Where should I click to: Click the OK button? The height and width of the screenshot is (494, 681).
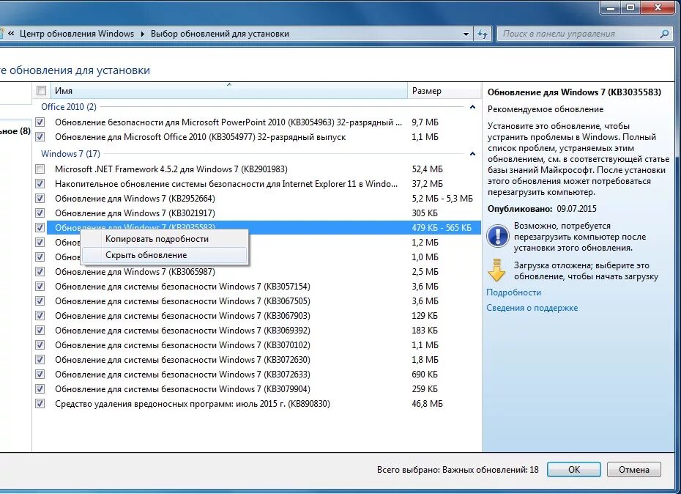coord(574,470)
